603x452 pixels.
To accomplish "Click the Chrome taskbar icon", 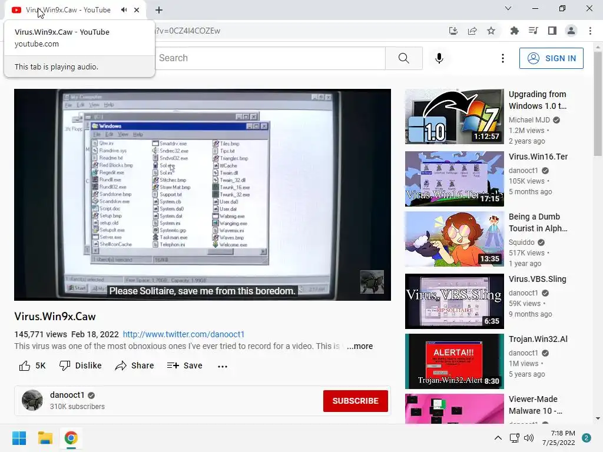I will pyautogui.click(x=71, y=438).
